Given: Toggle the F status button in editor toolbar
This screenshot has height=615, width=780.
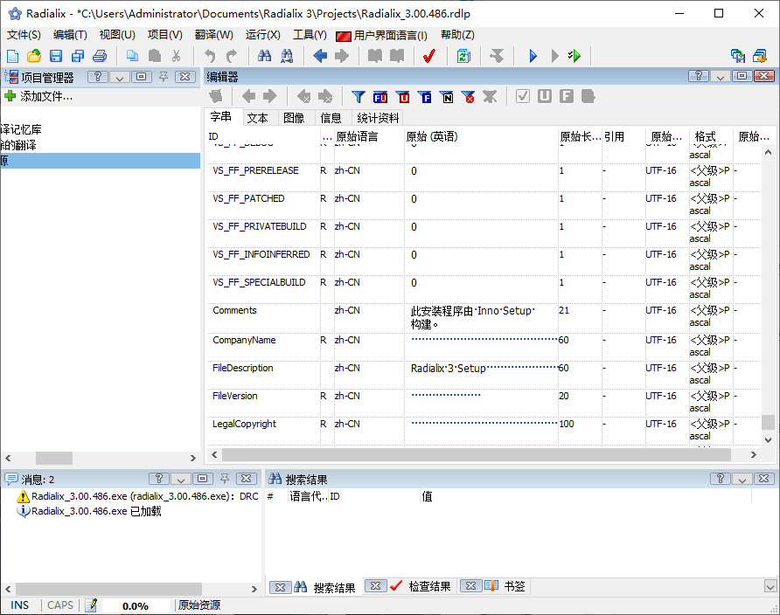Looking at the screenshot, I should 565,98.
